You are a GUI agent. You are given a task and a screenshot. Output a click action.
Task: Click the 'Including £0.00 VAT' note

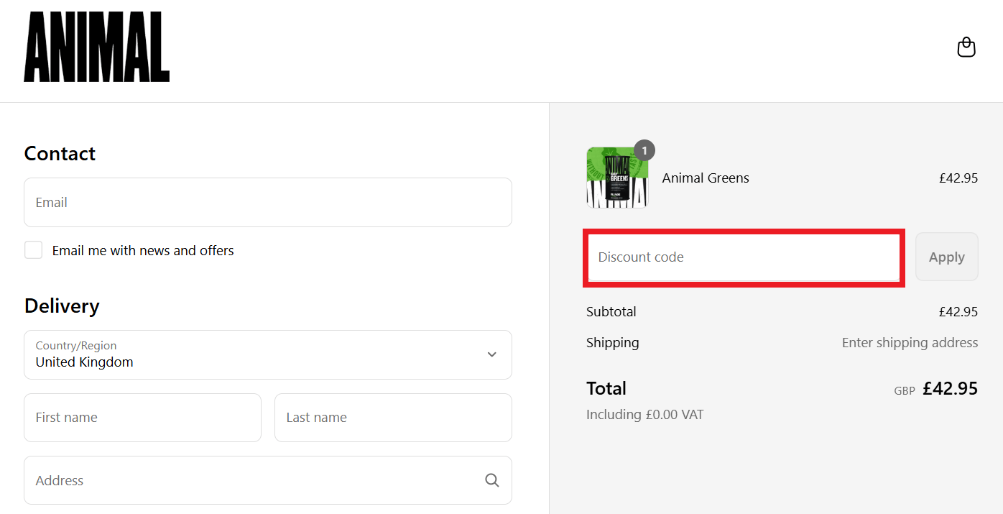[x=644, y=415]
